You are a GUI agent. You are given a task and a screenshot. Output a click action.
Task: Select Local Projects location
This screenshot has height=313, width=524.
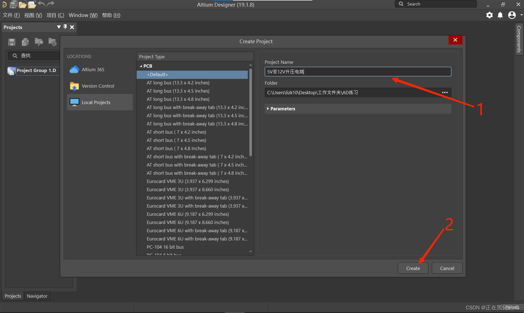click(x=100, y=102)
